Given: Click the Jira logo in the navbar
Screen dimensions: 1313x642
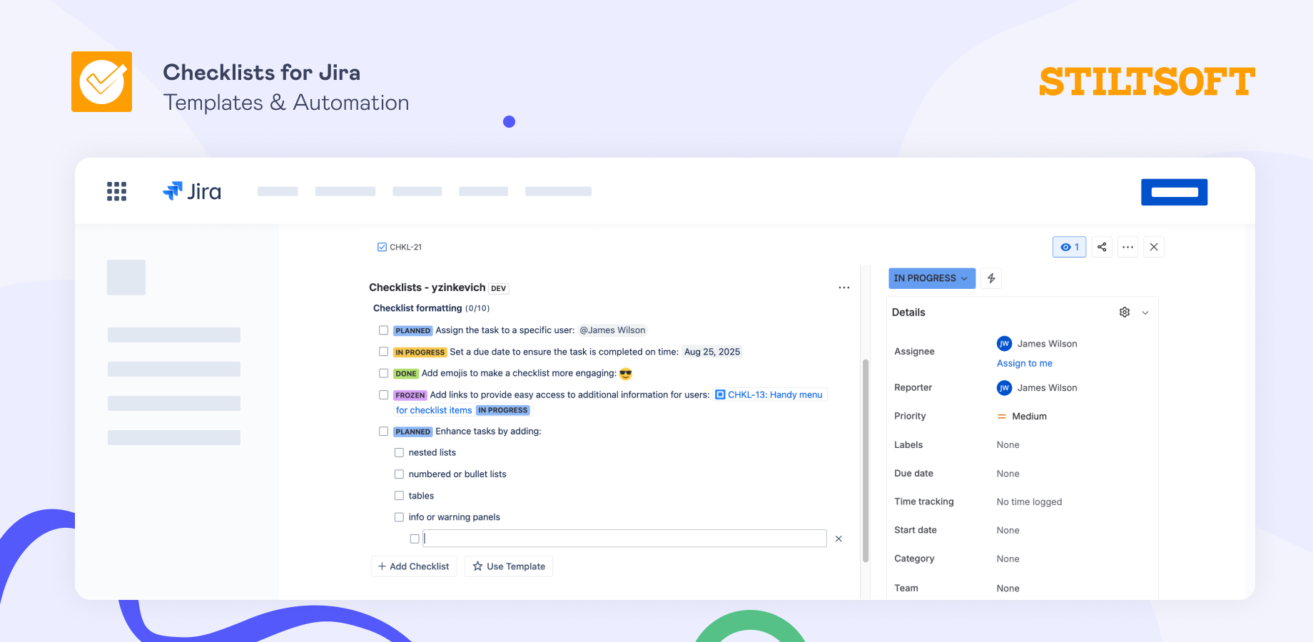Looking at the screenshot, I should point(191,190).
